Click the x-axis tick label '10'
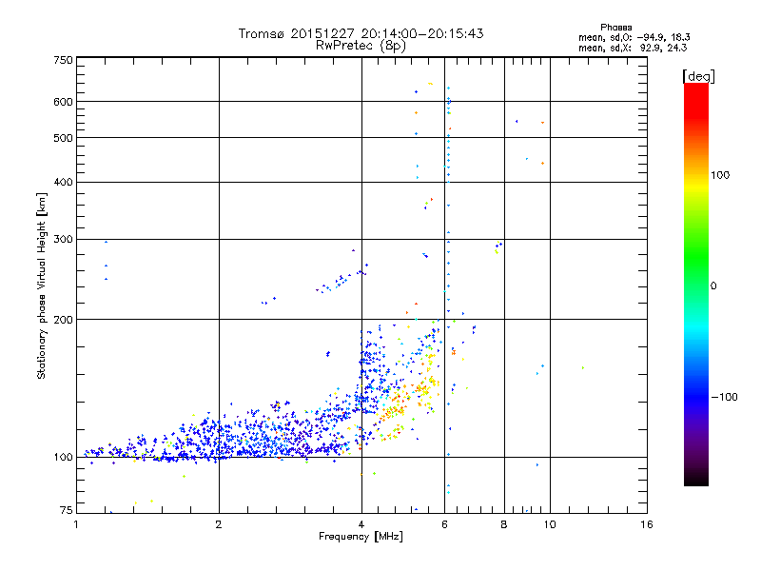This screenshot has height=571, width=761. click(550, 524)
